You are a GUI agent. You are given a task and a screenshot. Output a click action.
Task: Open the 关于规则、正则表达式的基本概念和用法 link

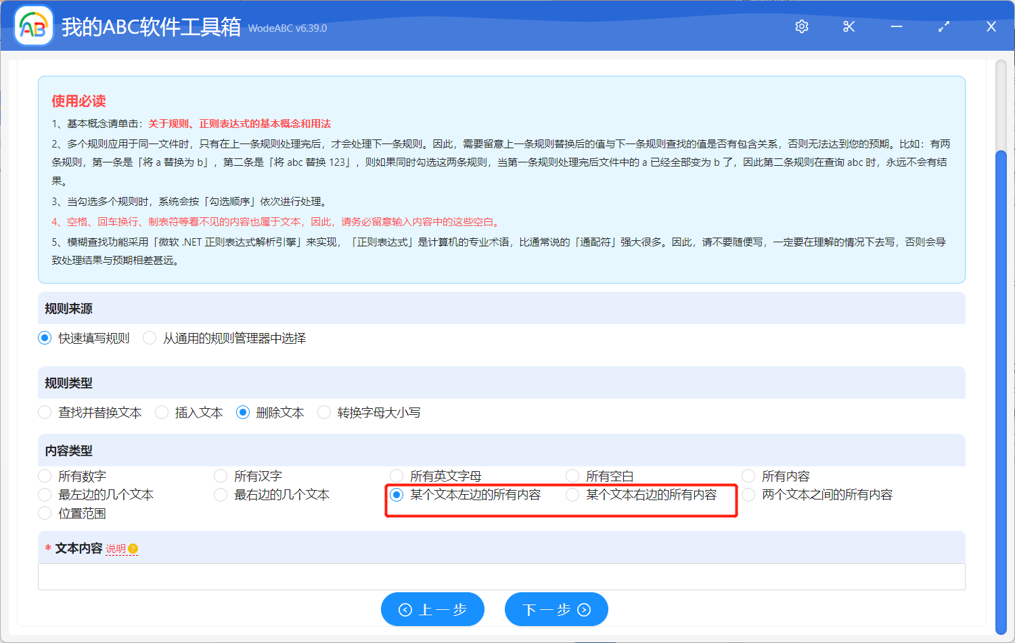pyautogui.click(x=240, y=124)
